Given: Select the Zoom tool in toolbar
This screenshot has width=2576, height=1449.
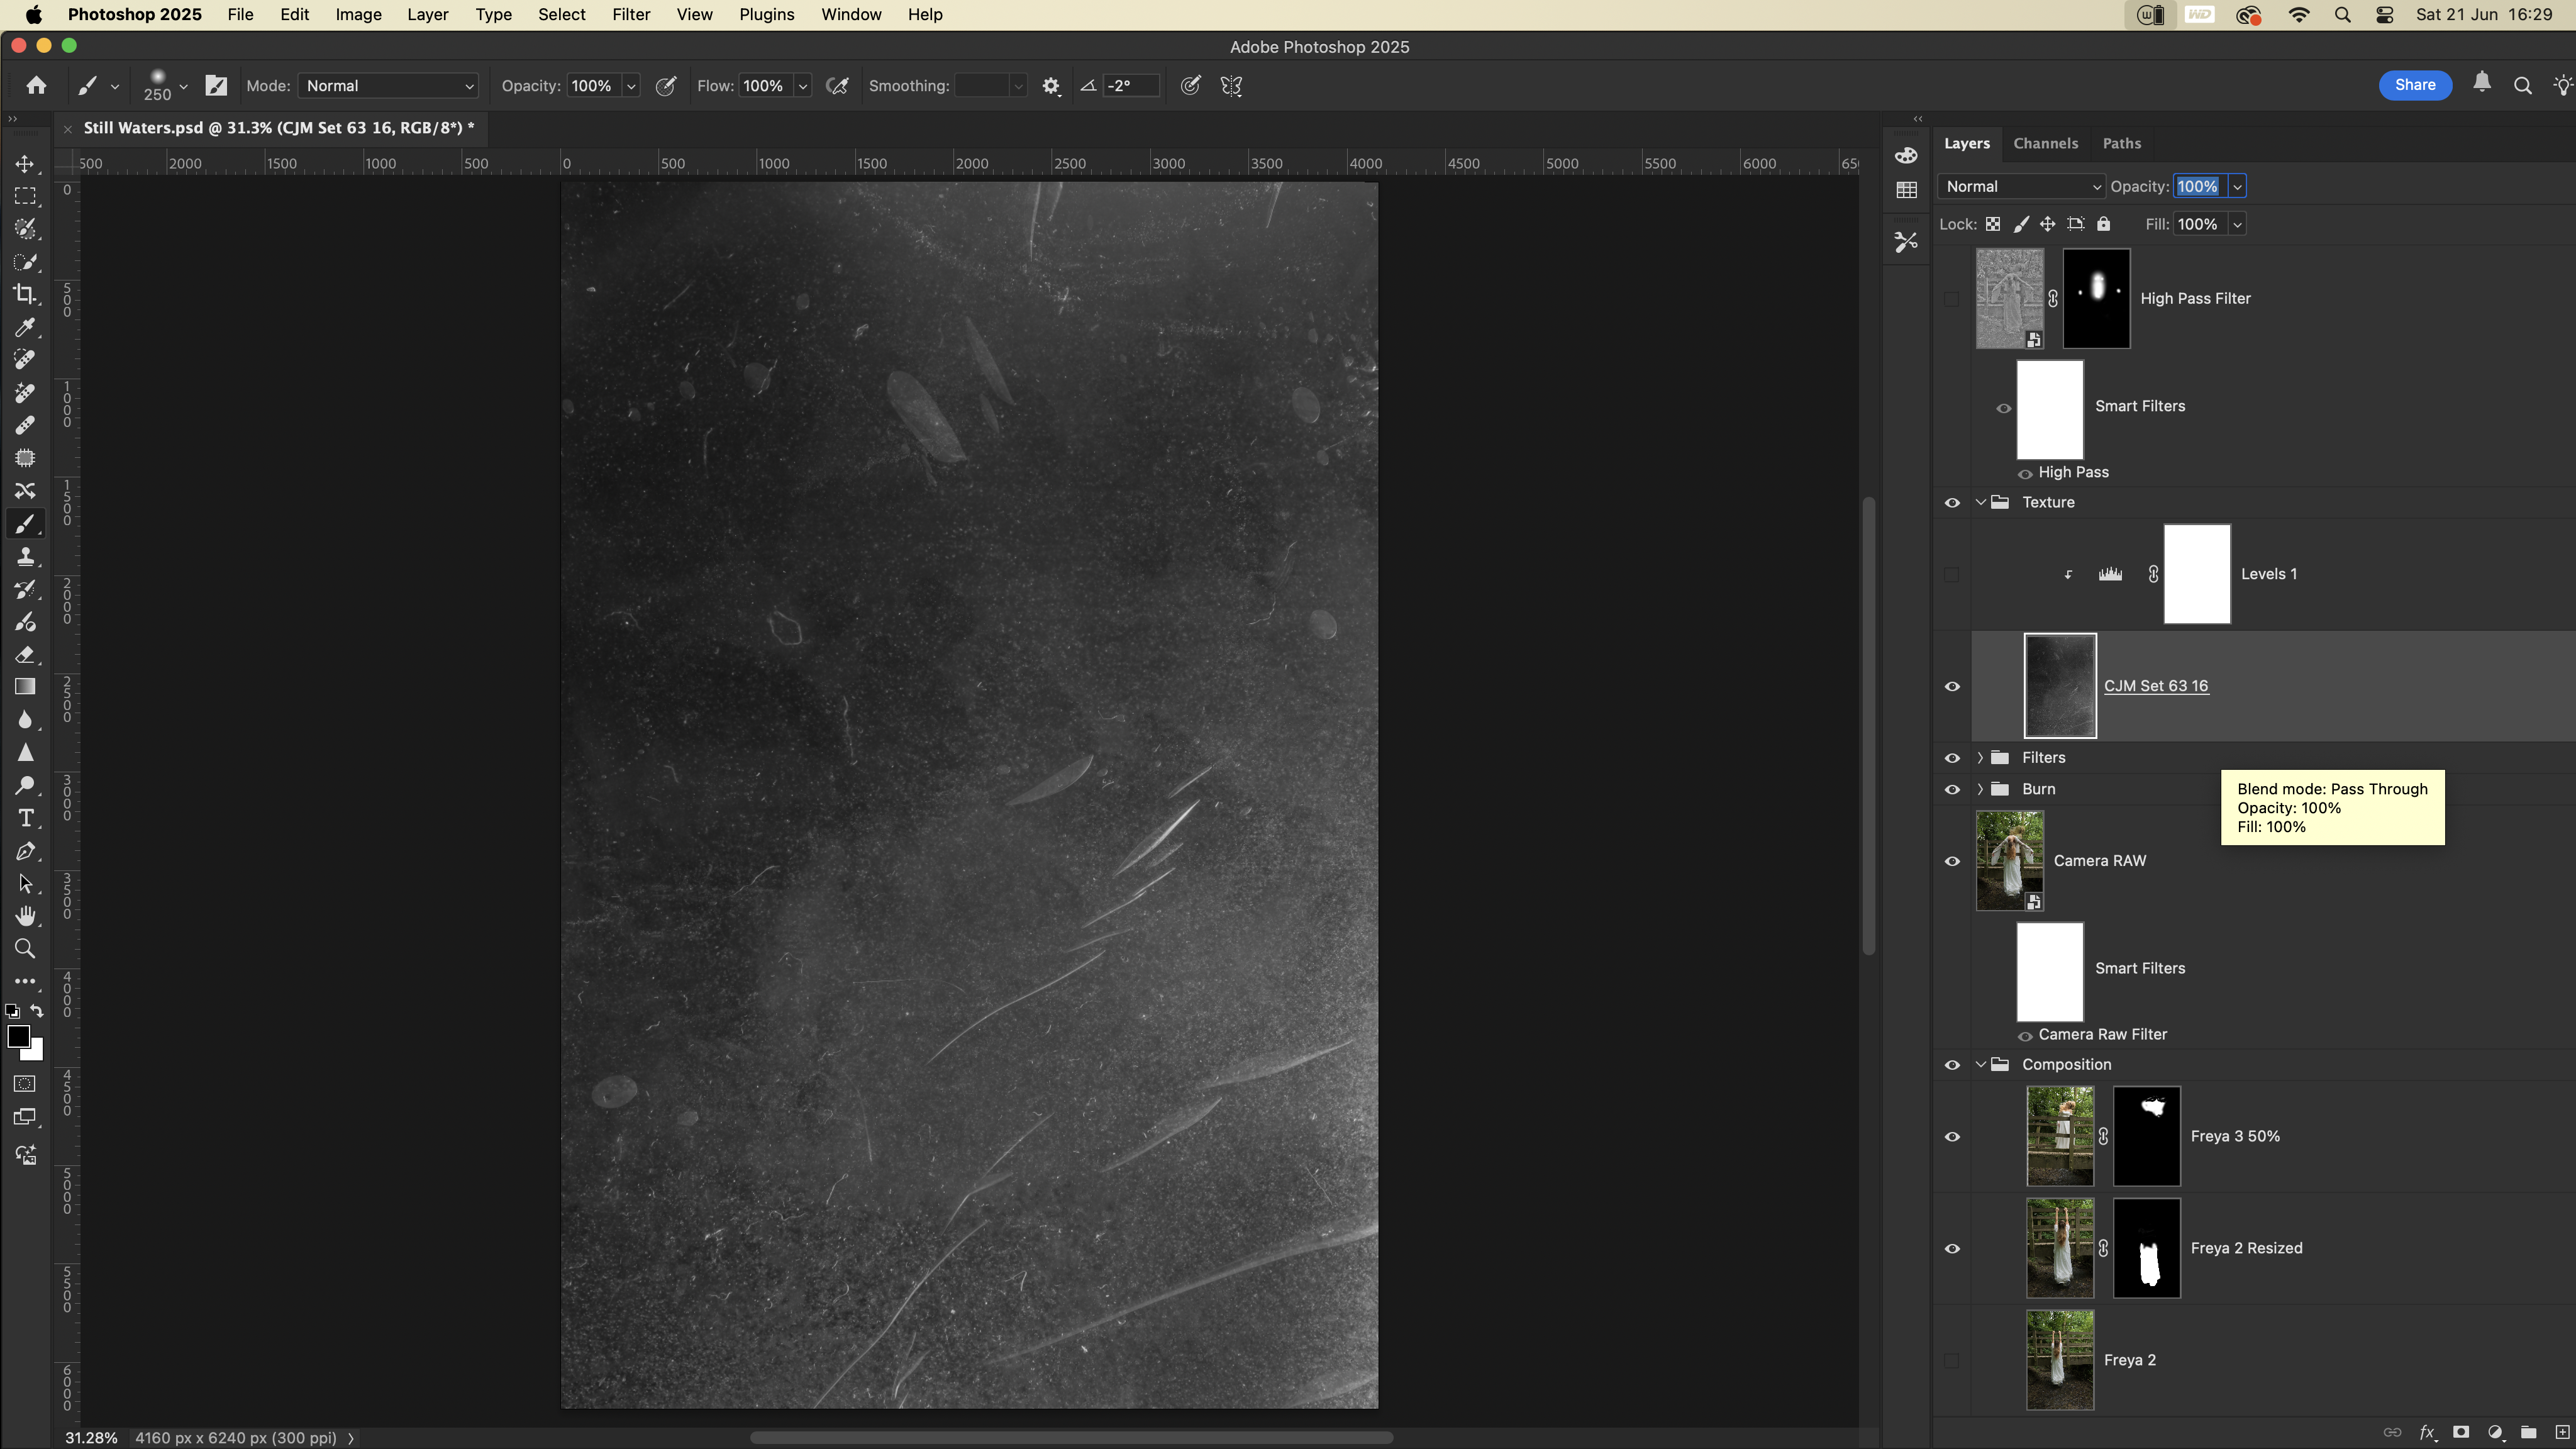Looking at the screenshot, I should pos(25,949).
